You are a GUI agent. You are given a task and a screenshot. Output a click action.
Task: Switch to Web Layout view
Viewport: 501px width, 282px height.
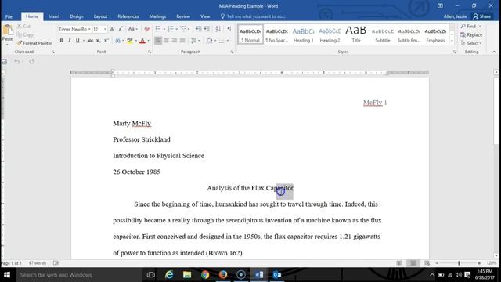427,263
